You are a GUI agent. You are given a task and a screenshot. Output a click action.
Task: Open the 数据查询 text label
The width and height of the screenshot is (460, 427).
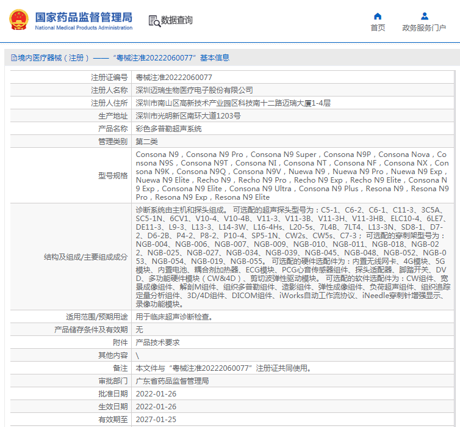(x=177, y=20)
